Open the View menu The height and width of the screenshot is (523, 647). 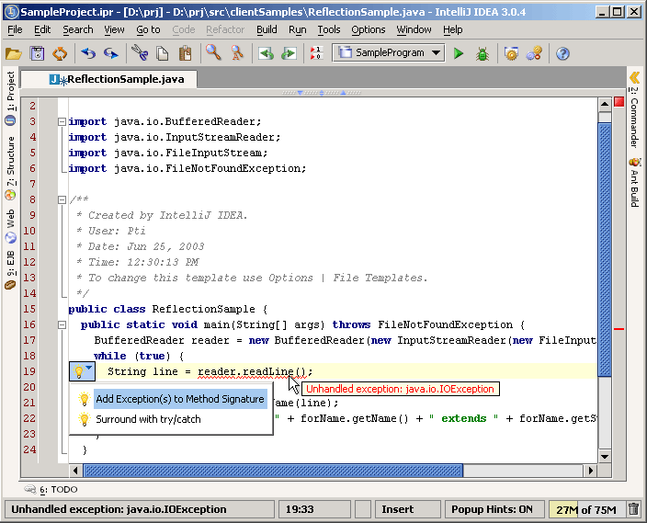pyautogui.click(x=114, y=29)
